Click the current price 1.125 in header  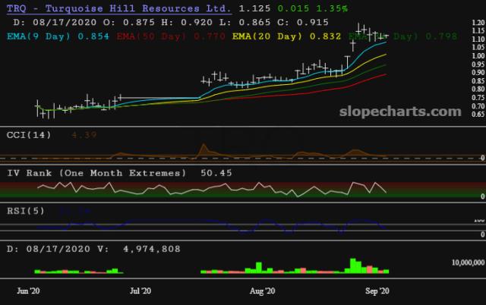click(253, 8)
